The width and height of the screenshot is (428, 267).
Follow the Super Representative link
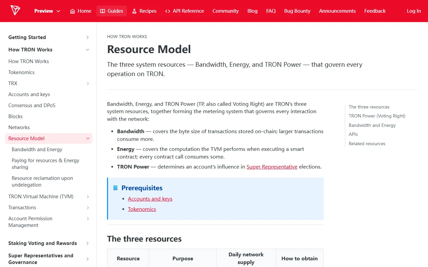[272, 167]
